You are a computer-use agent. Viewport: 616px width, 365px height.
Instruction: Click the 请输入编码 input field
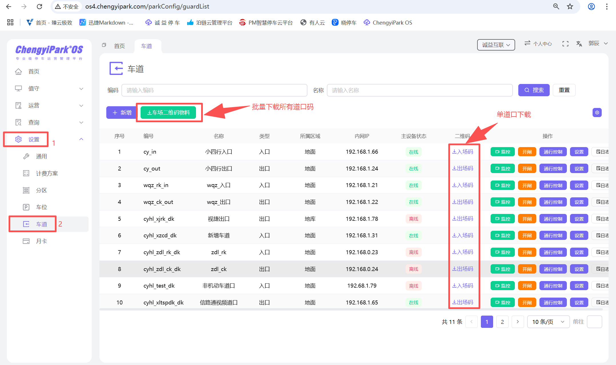(214, 90)
